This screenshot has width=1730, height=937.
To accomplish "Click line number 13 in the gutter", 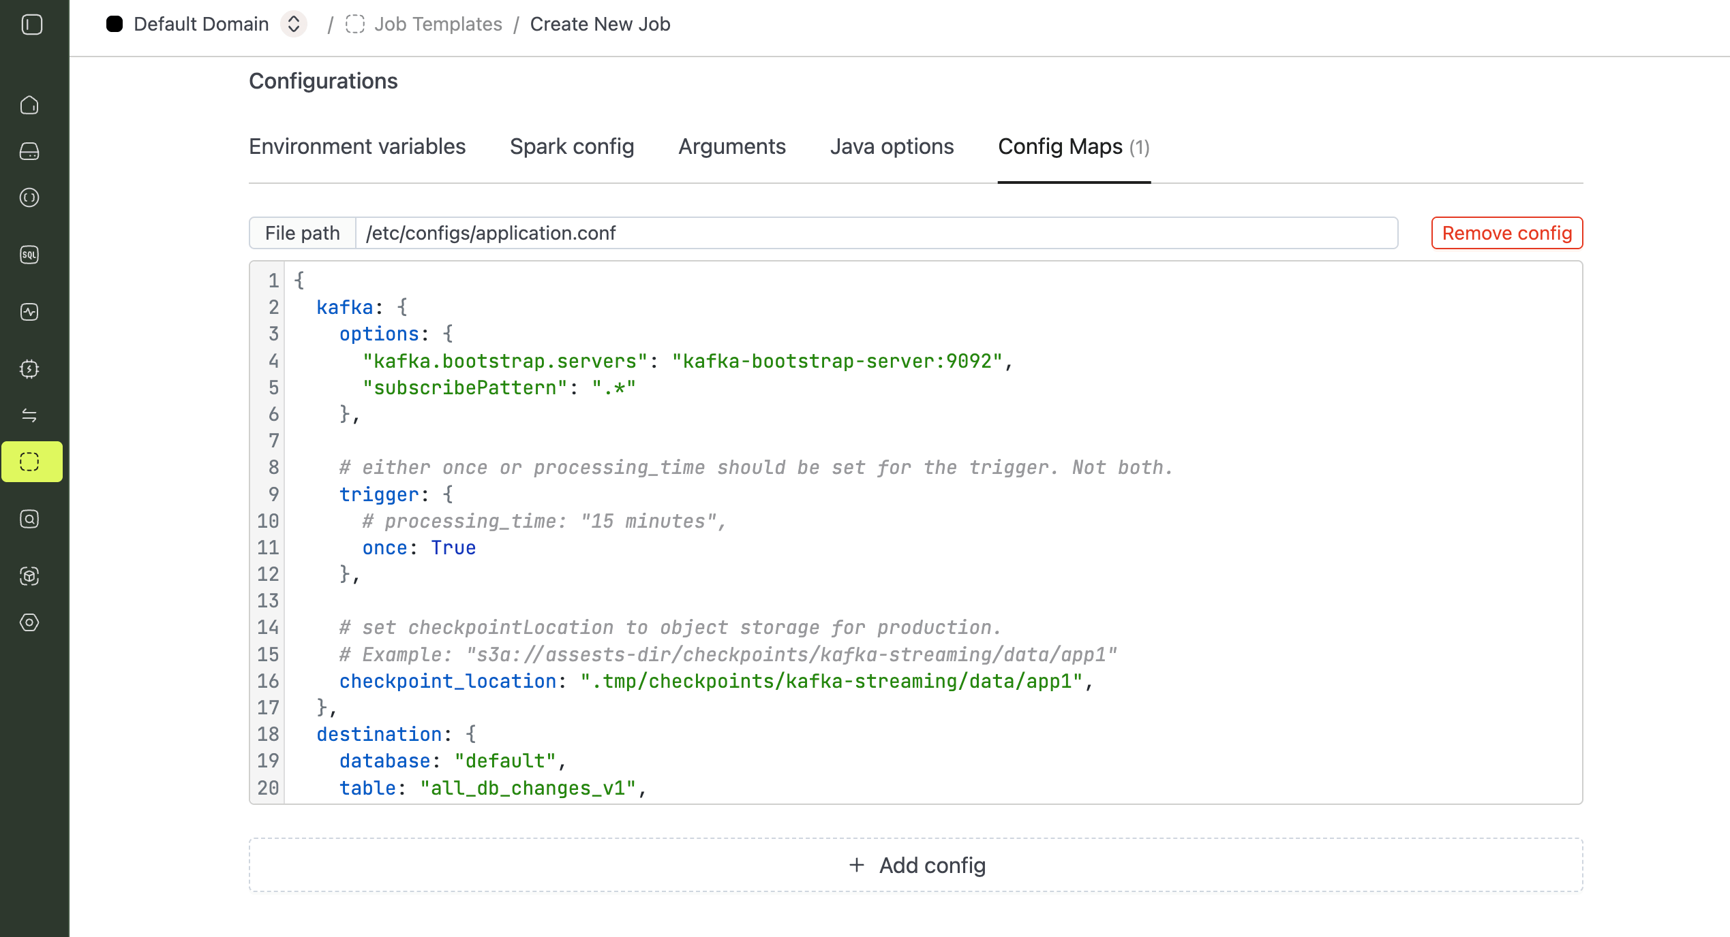I will click(268, 601).
